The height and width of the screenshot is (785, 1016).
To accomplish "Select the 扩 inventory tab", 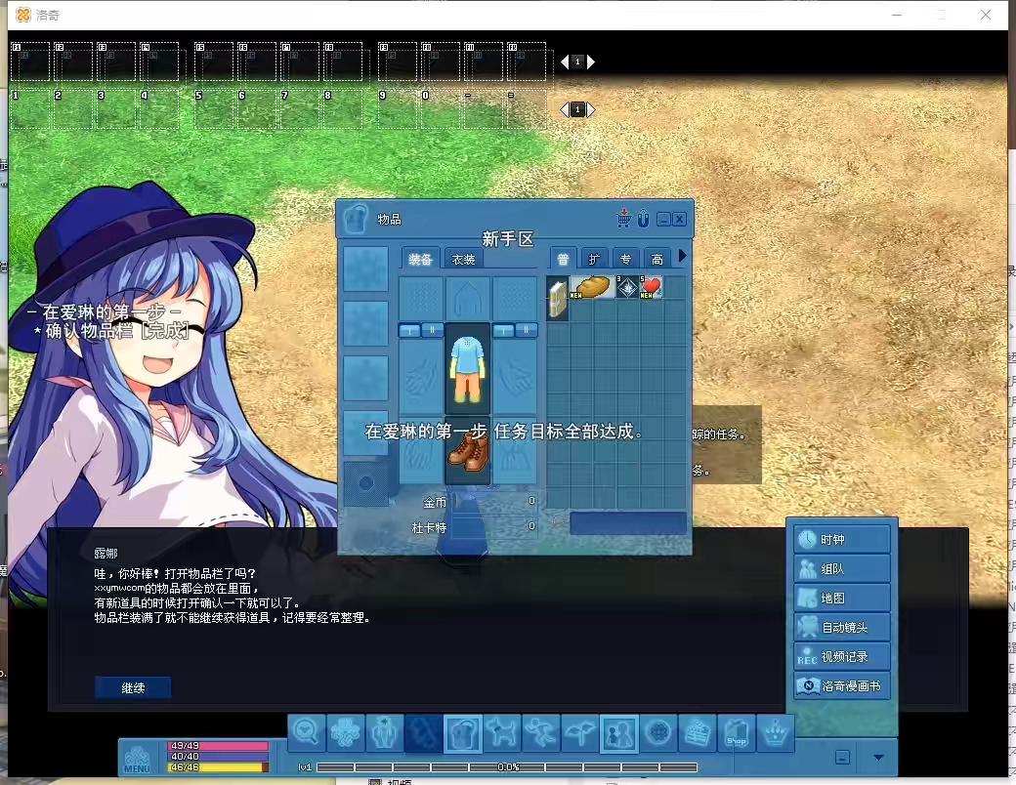I will tap(594, 259).
